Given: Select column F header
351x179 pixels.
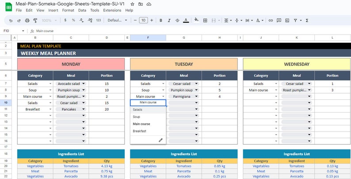Looking at the screenshot, I should pos(148,38).
